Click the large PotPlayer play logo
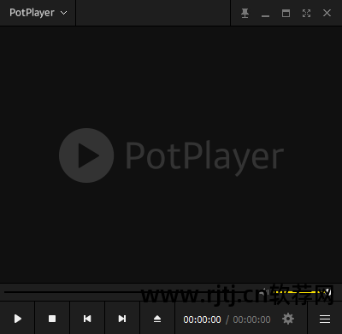 click(x=86, y=155)
